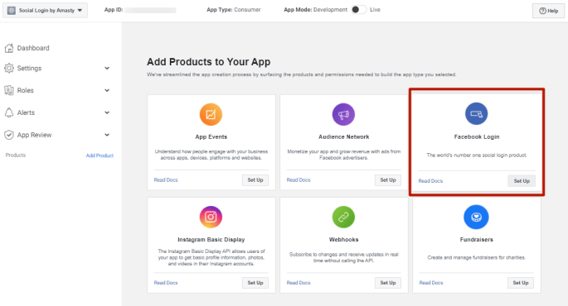The width and height of the screenshot is (568, 306).
Task: Open Read Docs for Audience Network
Action: point(299,180)
